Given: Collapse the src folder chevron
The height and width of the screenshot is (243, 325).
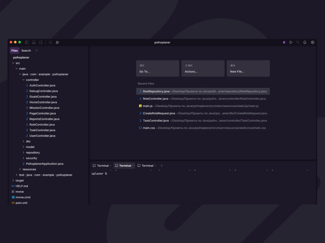Looking at the screenshot, I should 13,63.
